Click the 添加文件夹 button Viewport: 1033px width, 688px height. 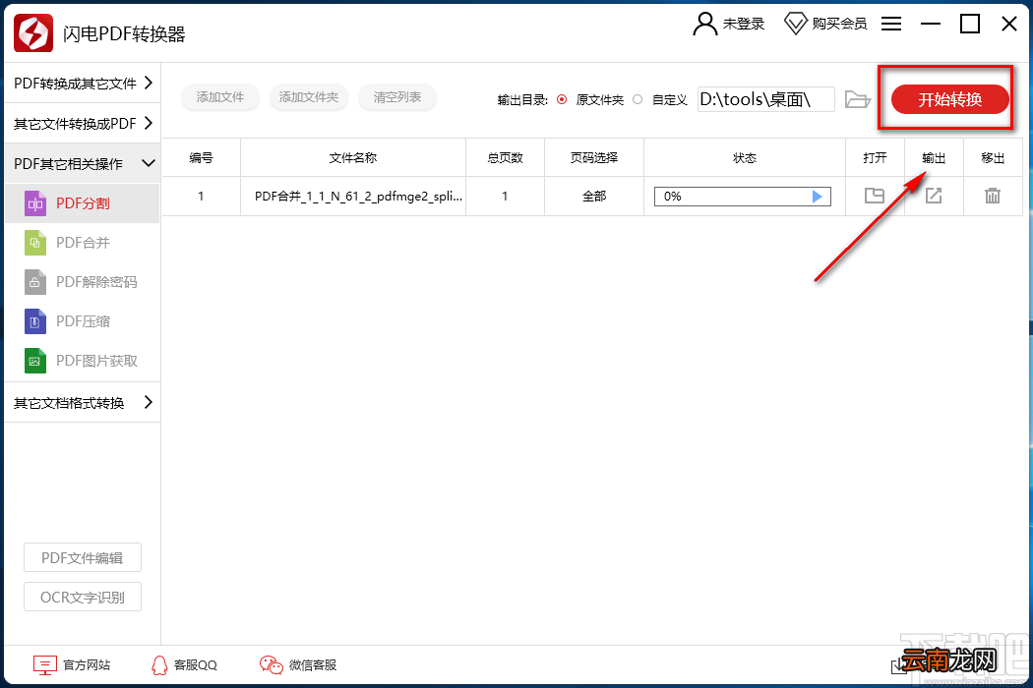pyautogui.click(x=308, y=97)
